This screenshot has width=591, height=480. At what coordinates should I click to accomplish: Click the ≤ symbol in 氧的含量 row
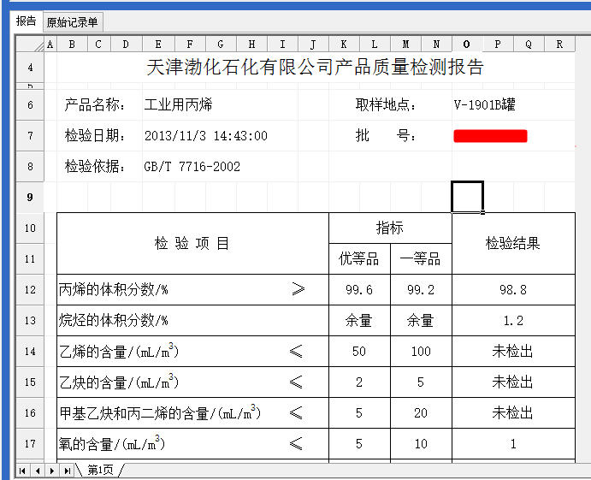(x=296, y=443)
